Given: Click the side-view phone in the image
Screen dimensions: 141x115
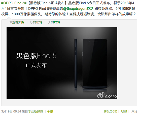Looking at the screenshot, I should click(x=76, y=64).
